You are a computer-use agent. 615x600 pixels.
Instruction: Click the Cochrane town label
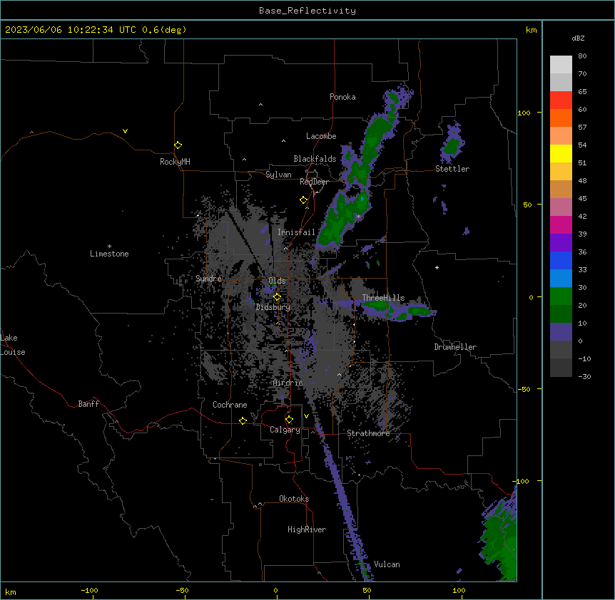[230, 405]
